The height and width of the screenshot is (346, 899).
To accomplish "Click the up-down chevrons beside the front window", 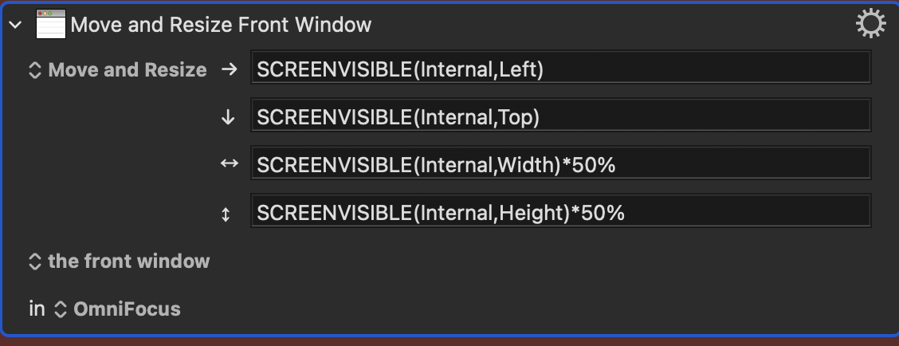I will tap(35, 261).
